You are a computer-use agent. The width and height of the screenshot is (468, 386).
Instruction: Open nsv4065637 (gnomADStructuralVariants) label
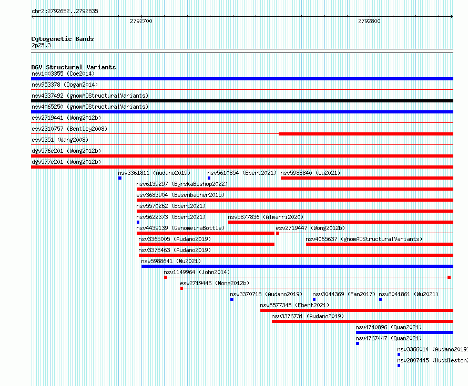[x=364, y=239]
